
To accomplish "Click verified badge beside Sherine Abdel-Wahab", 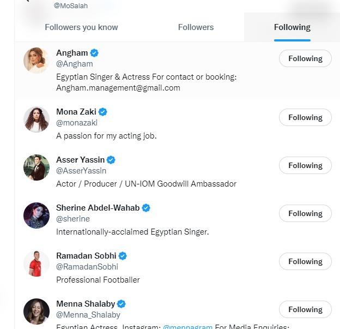I will click(146, 208).
